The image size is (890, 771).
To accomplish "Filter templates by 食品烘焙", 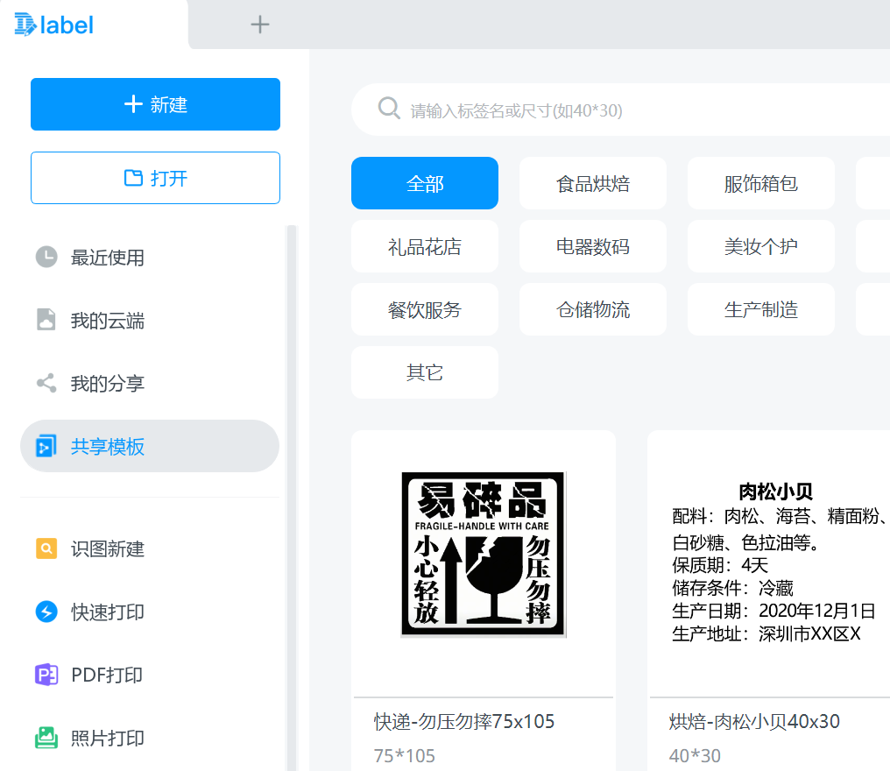I will pyautogui.click(x=592, y=183).
